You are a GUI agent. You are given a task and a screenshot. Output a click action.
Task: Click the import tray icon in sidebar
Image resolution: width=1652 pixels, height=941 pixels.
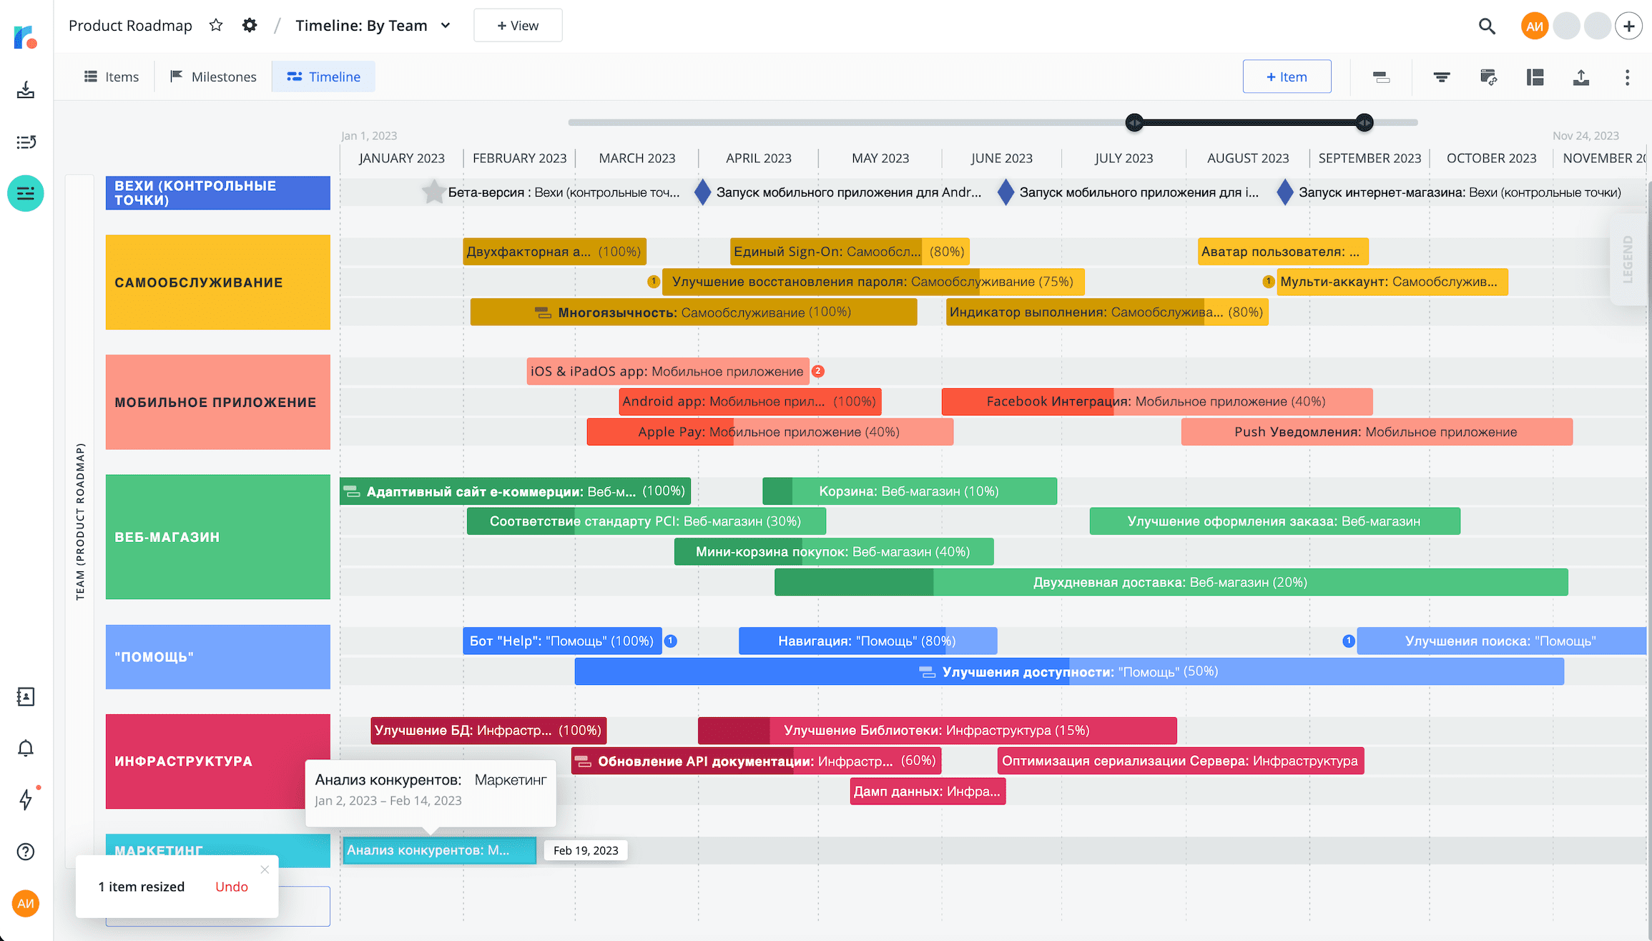click(26, 90)
